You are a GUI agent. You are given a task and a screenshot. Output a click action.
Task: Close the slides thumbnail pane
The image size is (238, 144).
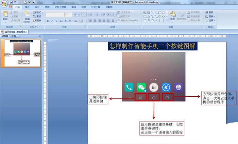point(40,36)
